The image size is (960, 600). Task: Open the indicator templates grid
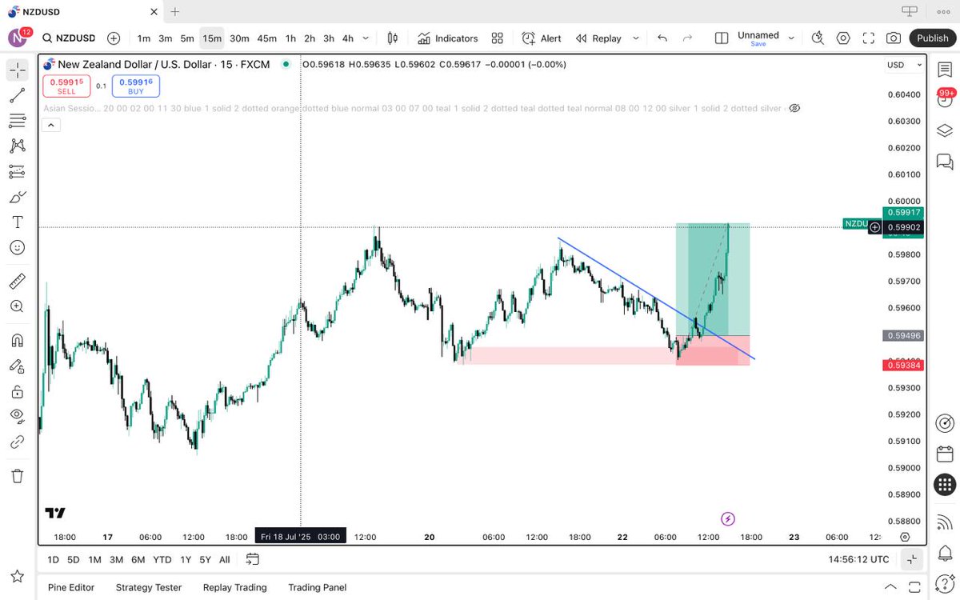point(498,38)
